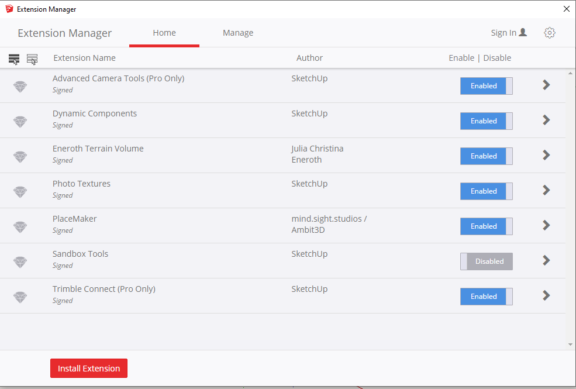The width and height of the screenshot is (576, 389).
Task: Click SketchUp author in Photo Textures row
Action: [310, 184]
